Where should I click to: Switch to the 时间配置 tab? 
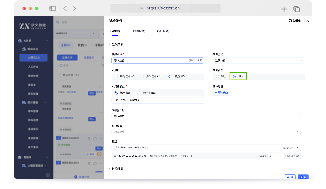(x=139, y=31)
